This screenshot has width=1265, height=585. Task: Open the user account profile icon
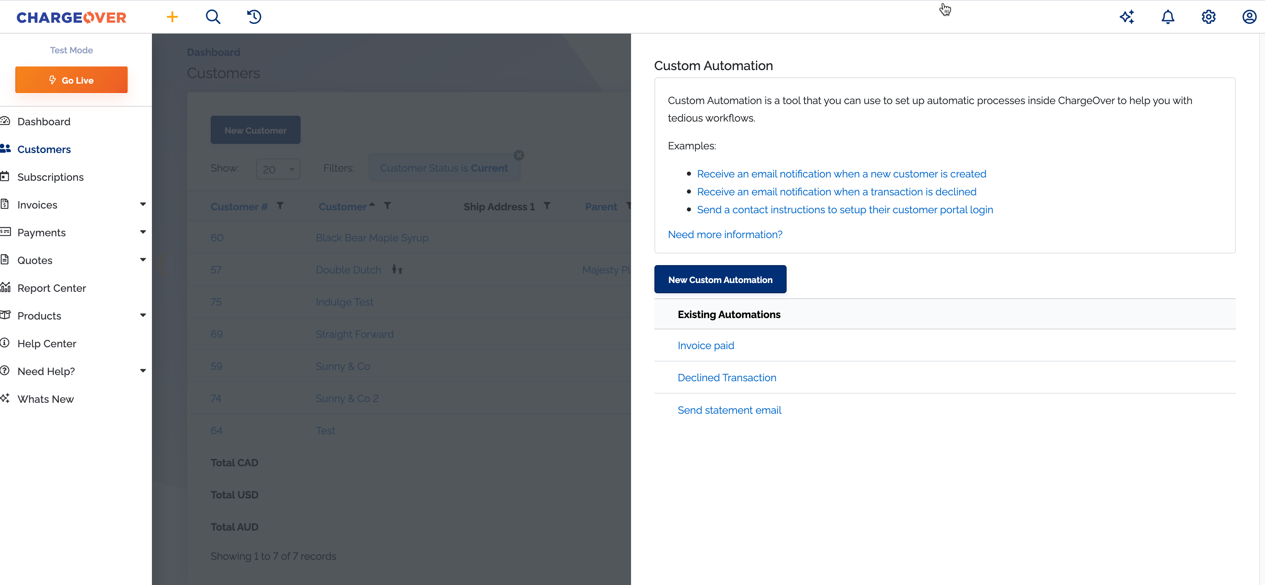tap(1249, 17)
